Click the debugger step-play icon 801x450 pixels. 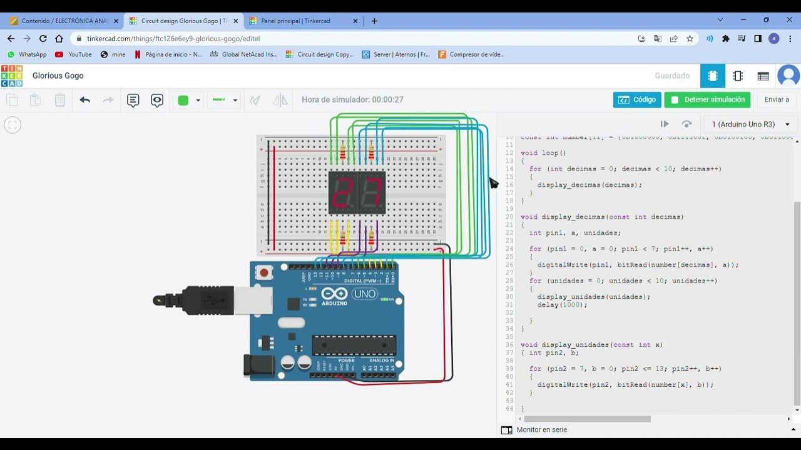[665, 124]
